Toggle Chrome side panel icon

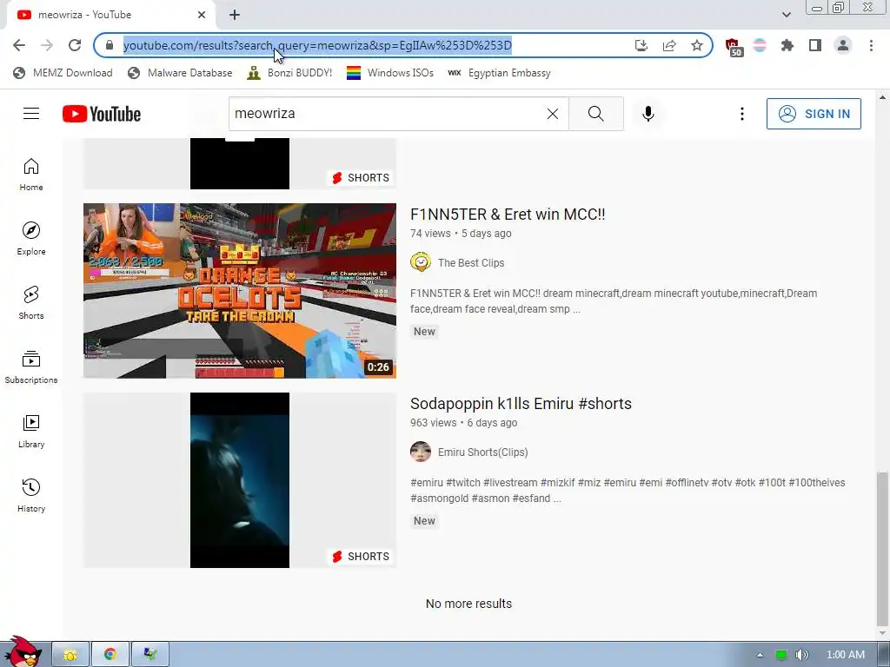815,45
